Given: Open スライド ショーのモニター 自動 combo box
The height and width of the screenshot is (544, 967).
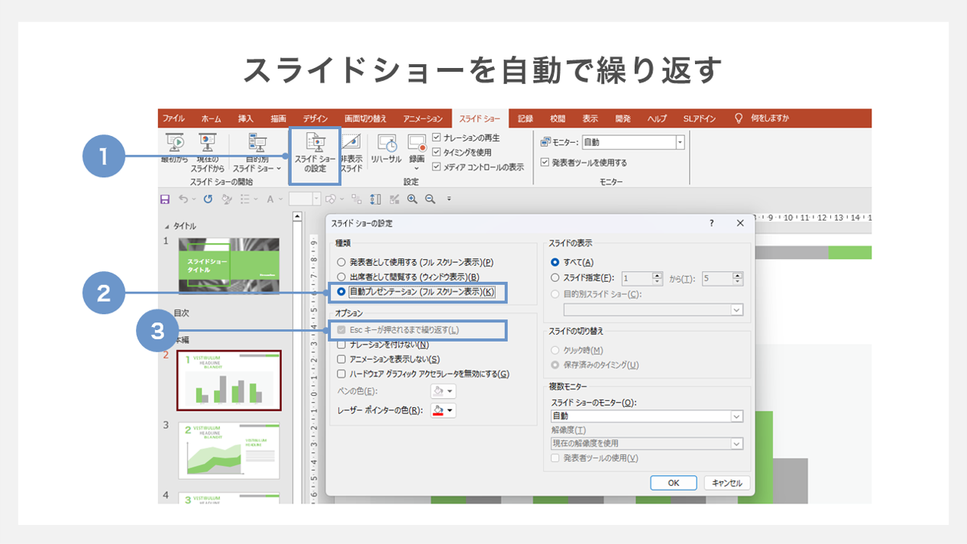Looking at the screenshot, I should coord(647,416).
